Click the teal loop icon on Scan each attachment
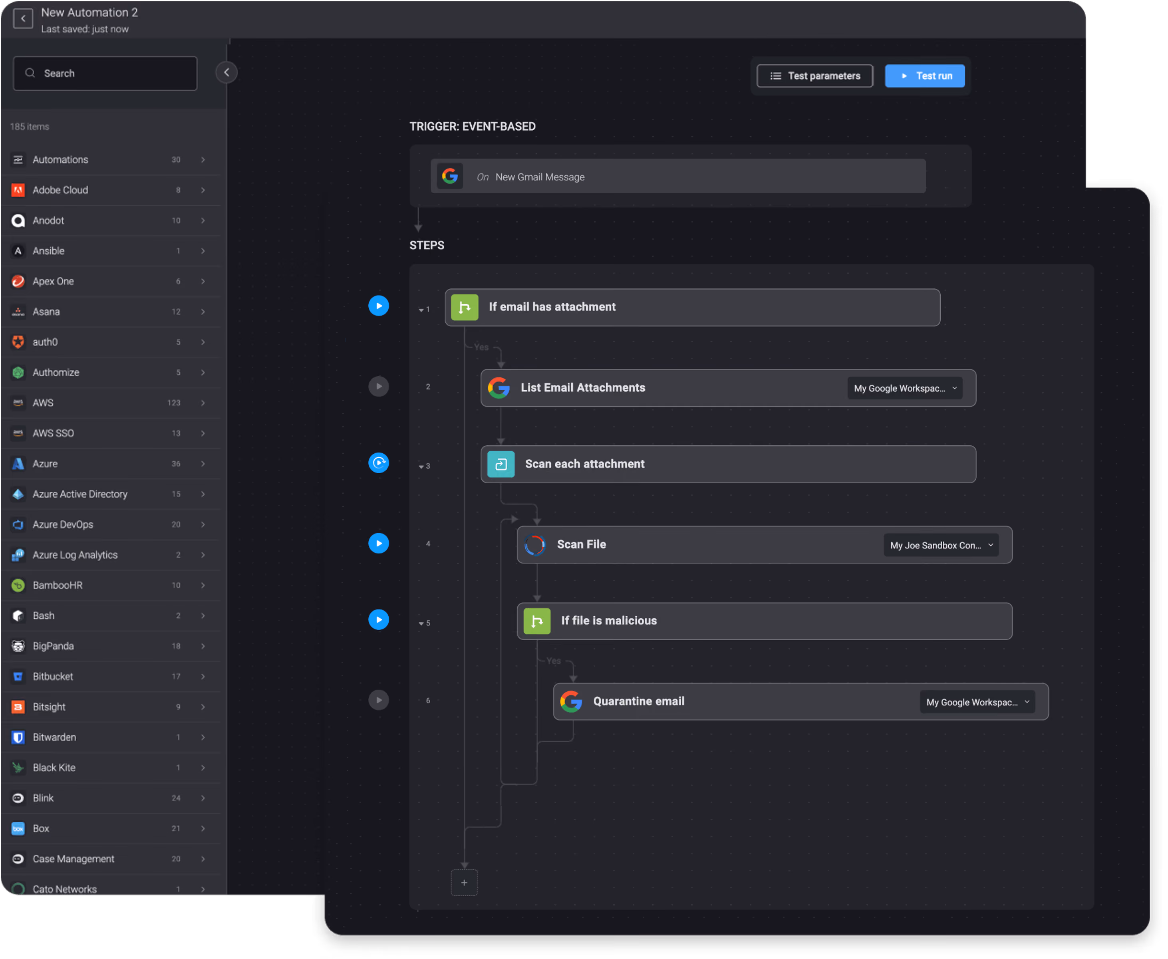Viewport: 1168px width, 959px height. [x=502, y=465]
